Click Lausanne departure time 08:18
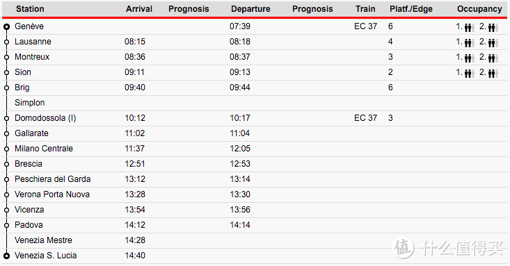Image resolution: width=510 pixels, height=266 pixels. click(x=240, y=42)
